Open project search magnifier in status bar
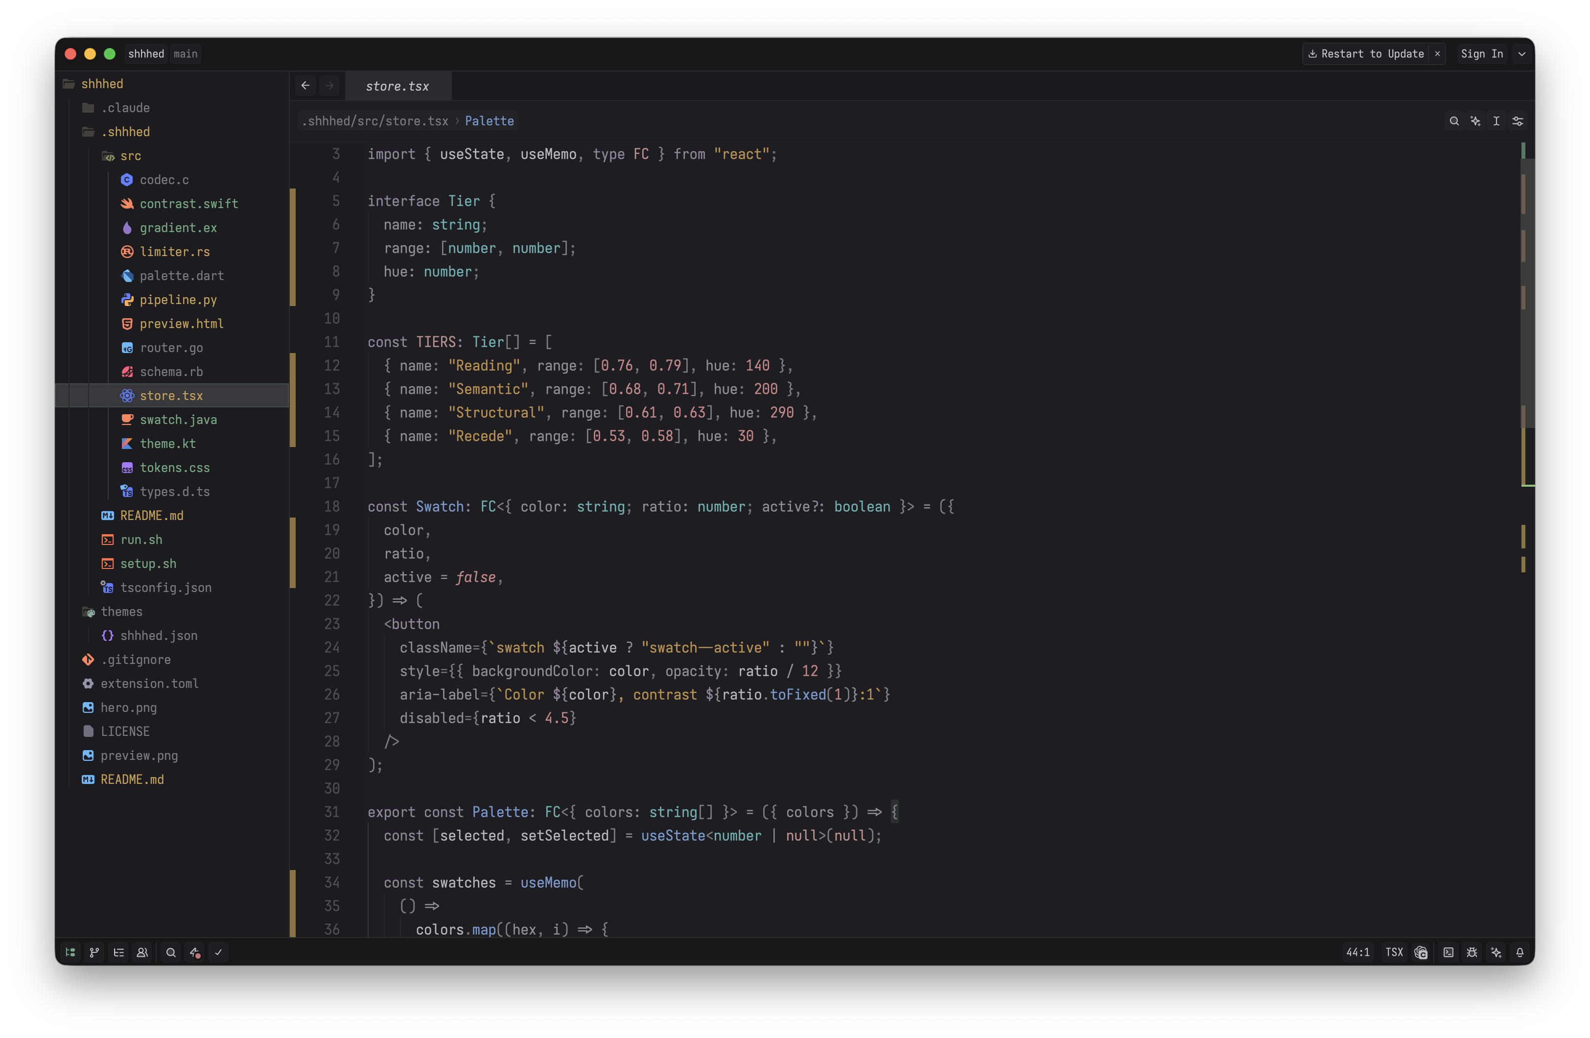Viewport: 1590px width, 1038px height. [171, 952]
